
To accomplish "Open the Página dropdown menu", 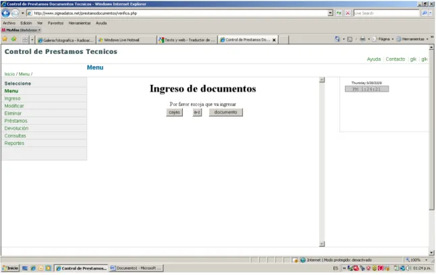I will 383,39.
